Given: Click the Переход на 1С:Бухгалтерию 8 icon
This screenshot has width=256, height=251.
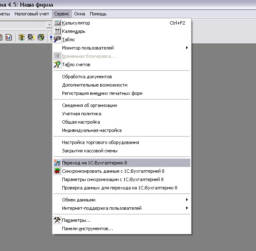Looking at the screenshot, I should [57, 163].
